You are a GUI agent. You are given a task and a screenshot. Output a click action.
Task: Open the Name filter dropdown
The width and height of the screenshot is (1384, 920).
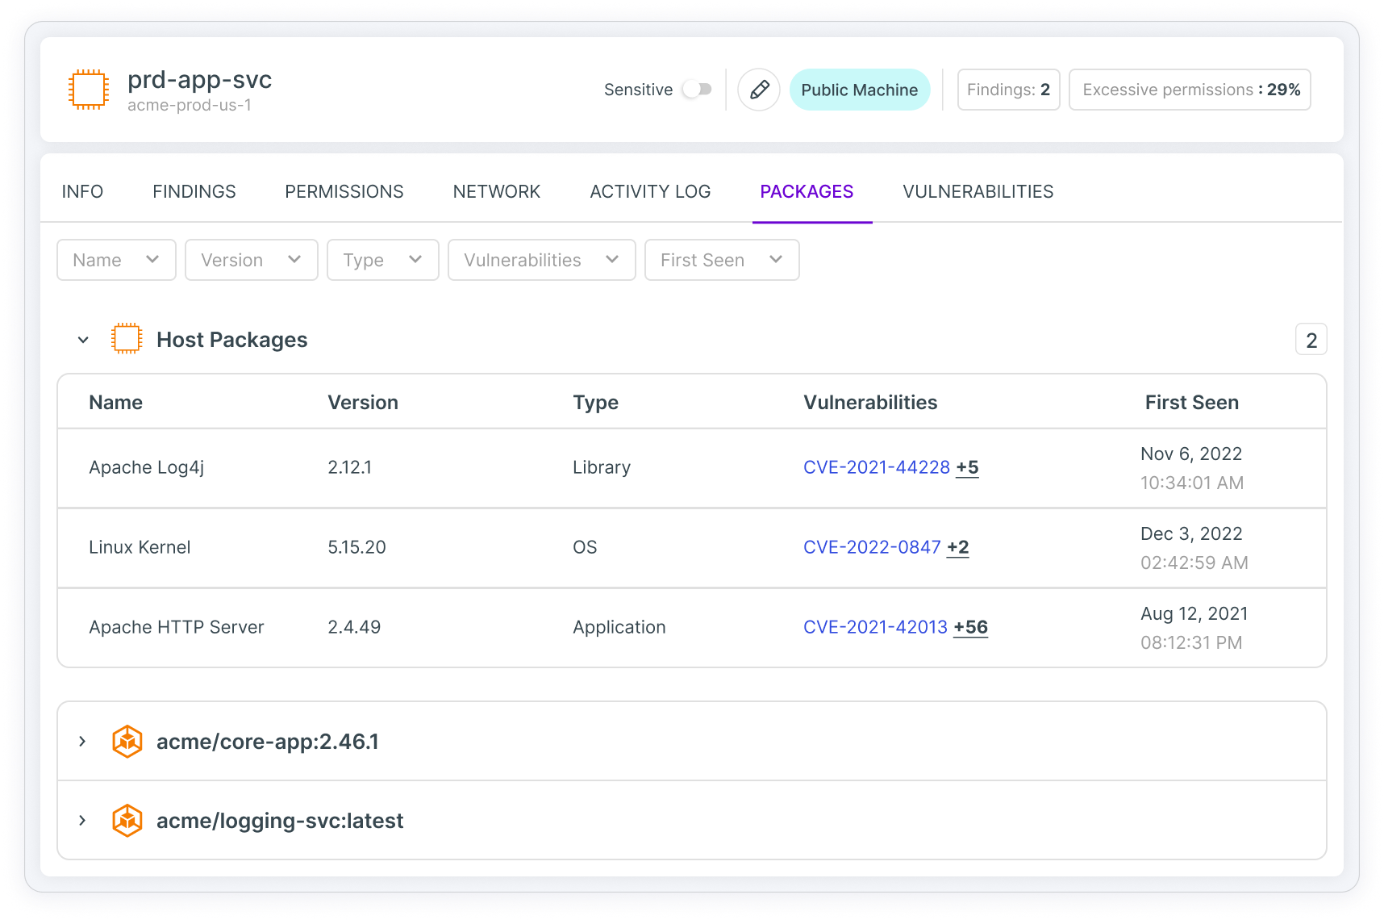coord(115,260)
